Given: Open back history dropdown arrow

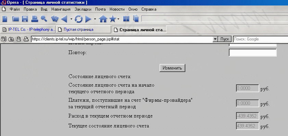Looking at the screenshot, I should click(71, 19).
